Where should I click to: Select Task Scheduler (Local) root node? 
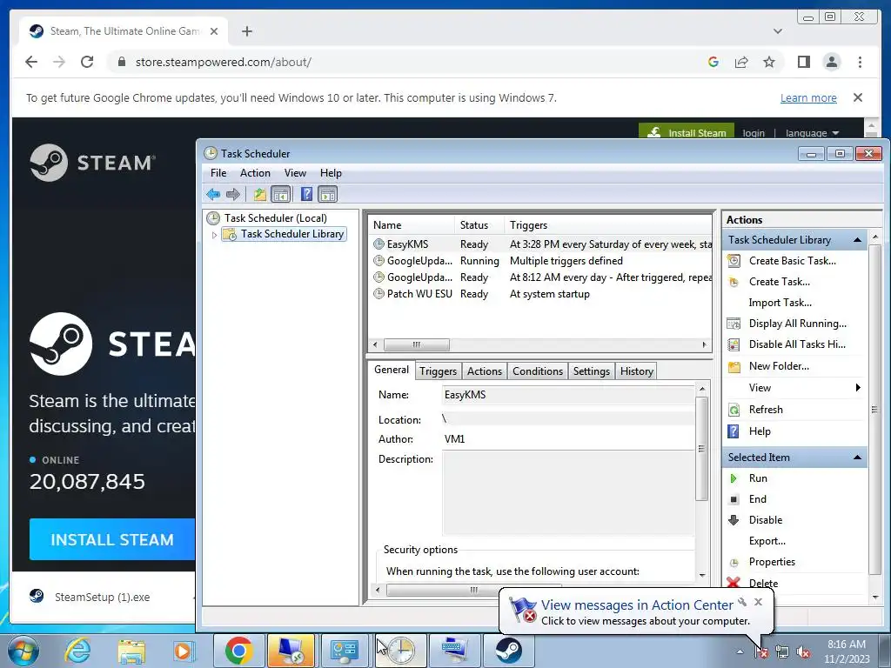tap(276, 218)
